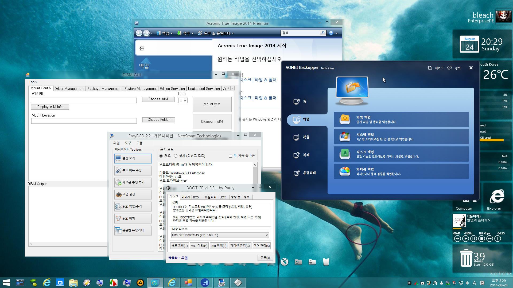Click Windows Start button on taskbar

pos(6,283)
